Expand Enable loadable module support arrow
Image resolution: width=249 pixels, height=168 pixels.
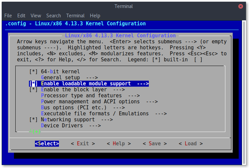point(143,84)
